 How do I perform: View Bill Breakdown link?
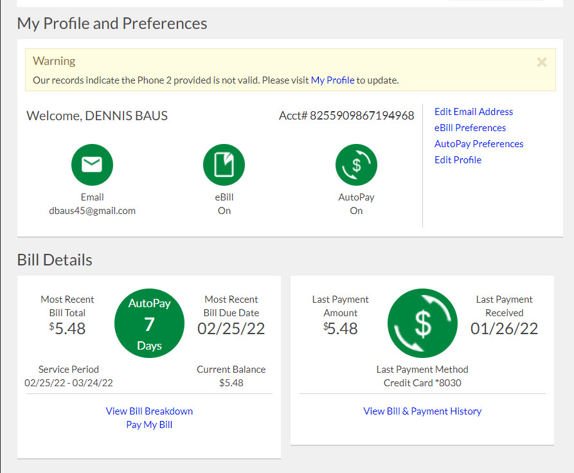(x=149, y=411)
